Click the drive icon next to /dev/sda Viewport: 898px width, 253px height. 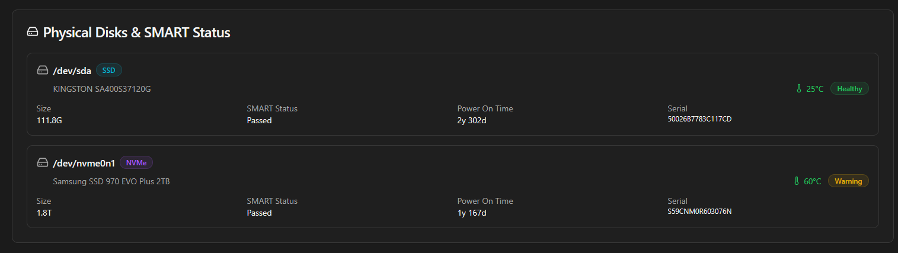coord(42,71)
